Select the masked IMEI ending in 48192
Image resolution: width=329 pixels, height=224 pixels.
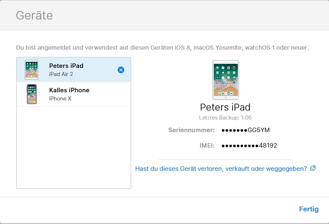pos(249,146)
